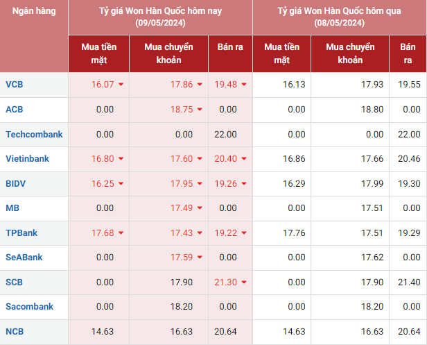Click the down arrow next to ACB 18.75
Viewport: 427px width, 345px height.
[200, 110]
